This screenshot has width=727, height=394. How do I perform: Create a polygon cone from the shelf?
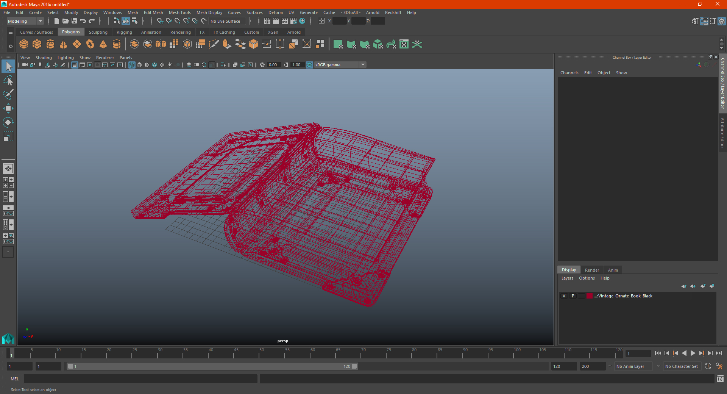pos(64,44)
